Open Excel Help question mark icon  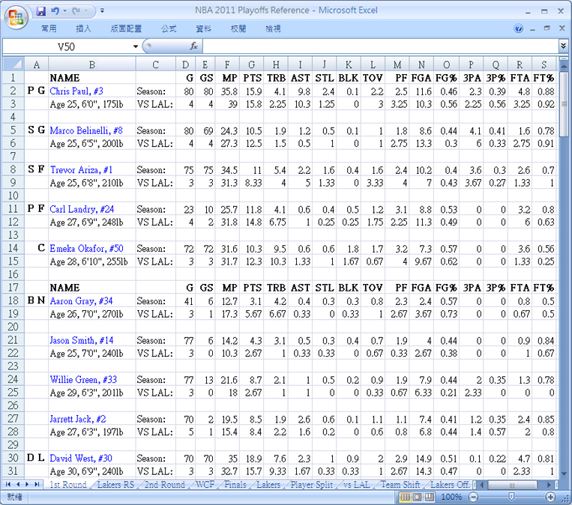[x=518, y=28]
